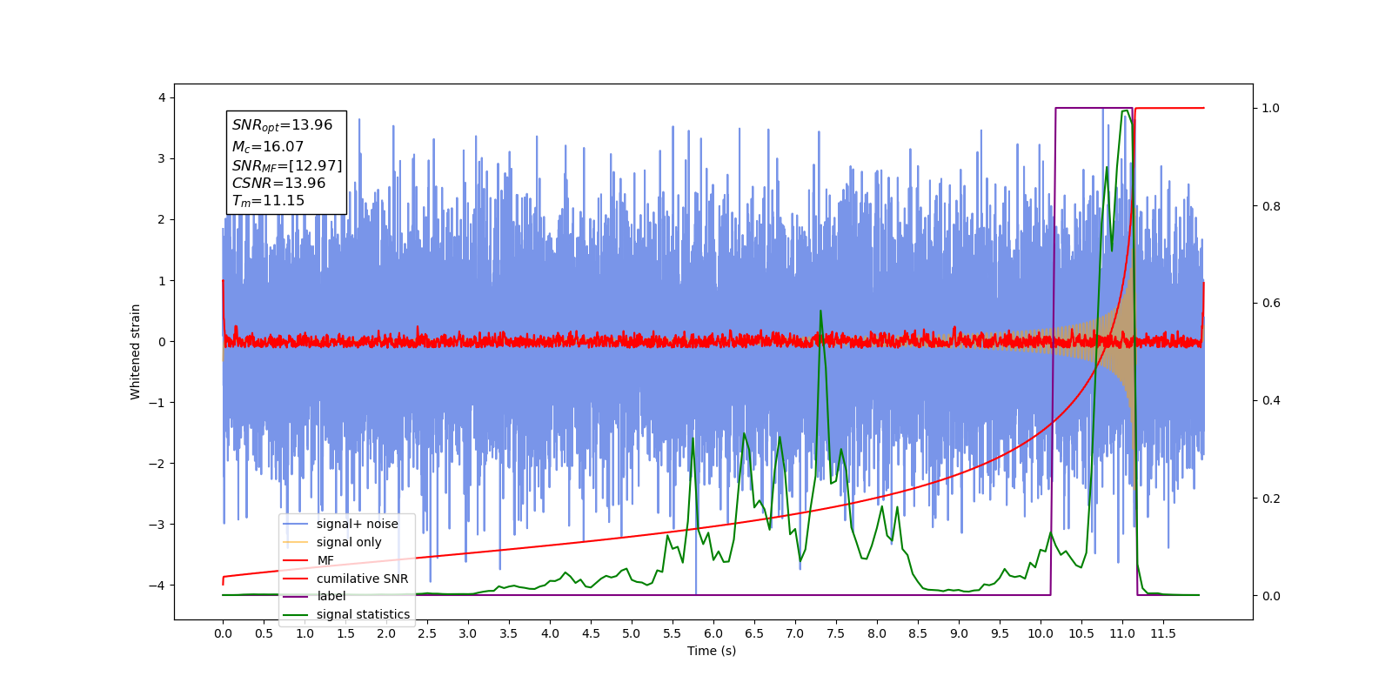
Task: Select the "cumilative SNR" legend label
Action: (x=362, y=579)
